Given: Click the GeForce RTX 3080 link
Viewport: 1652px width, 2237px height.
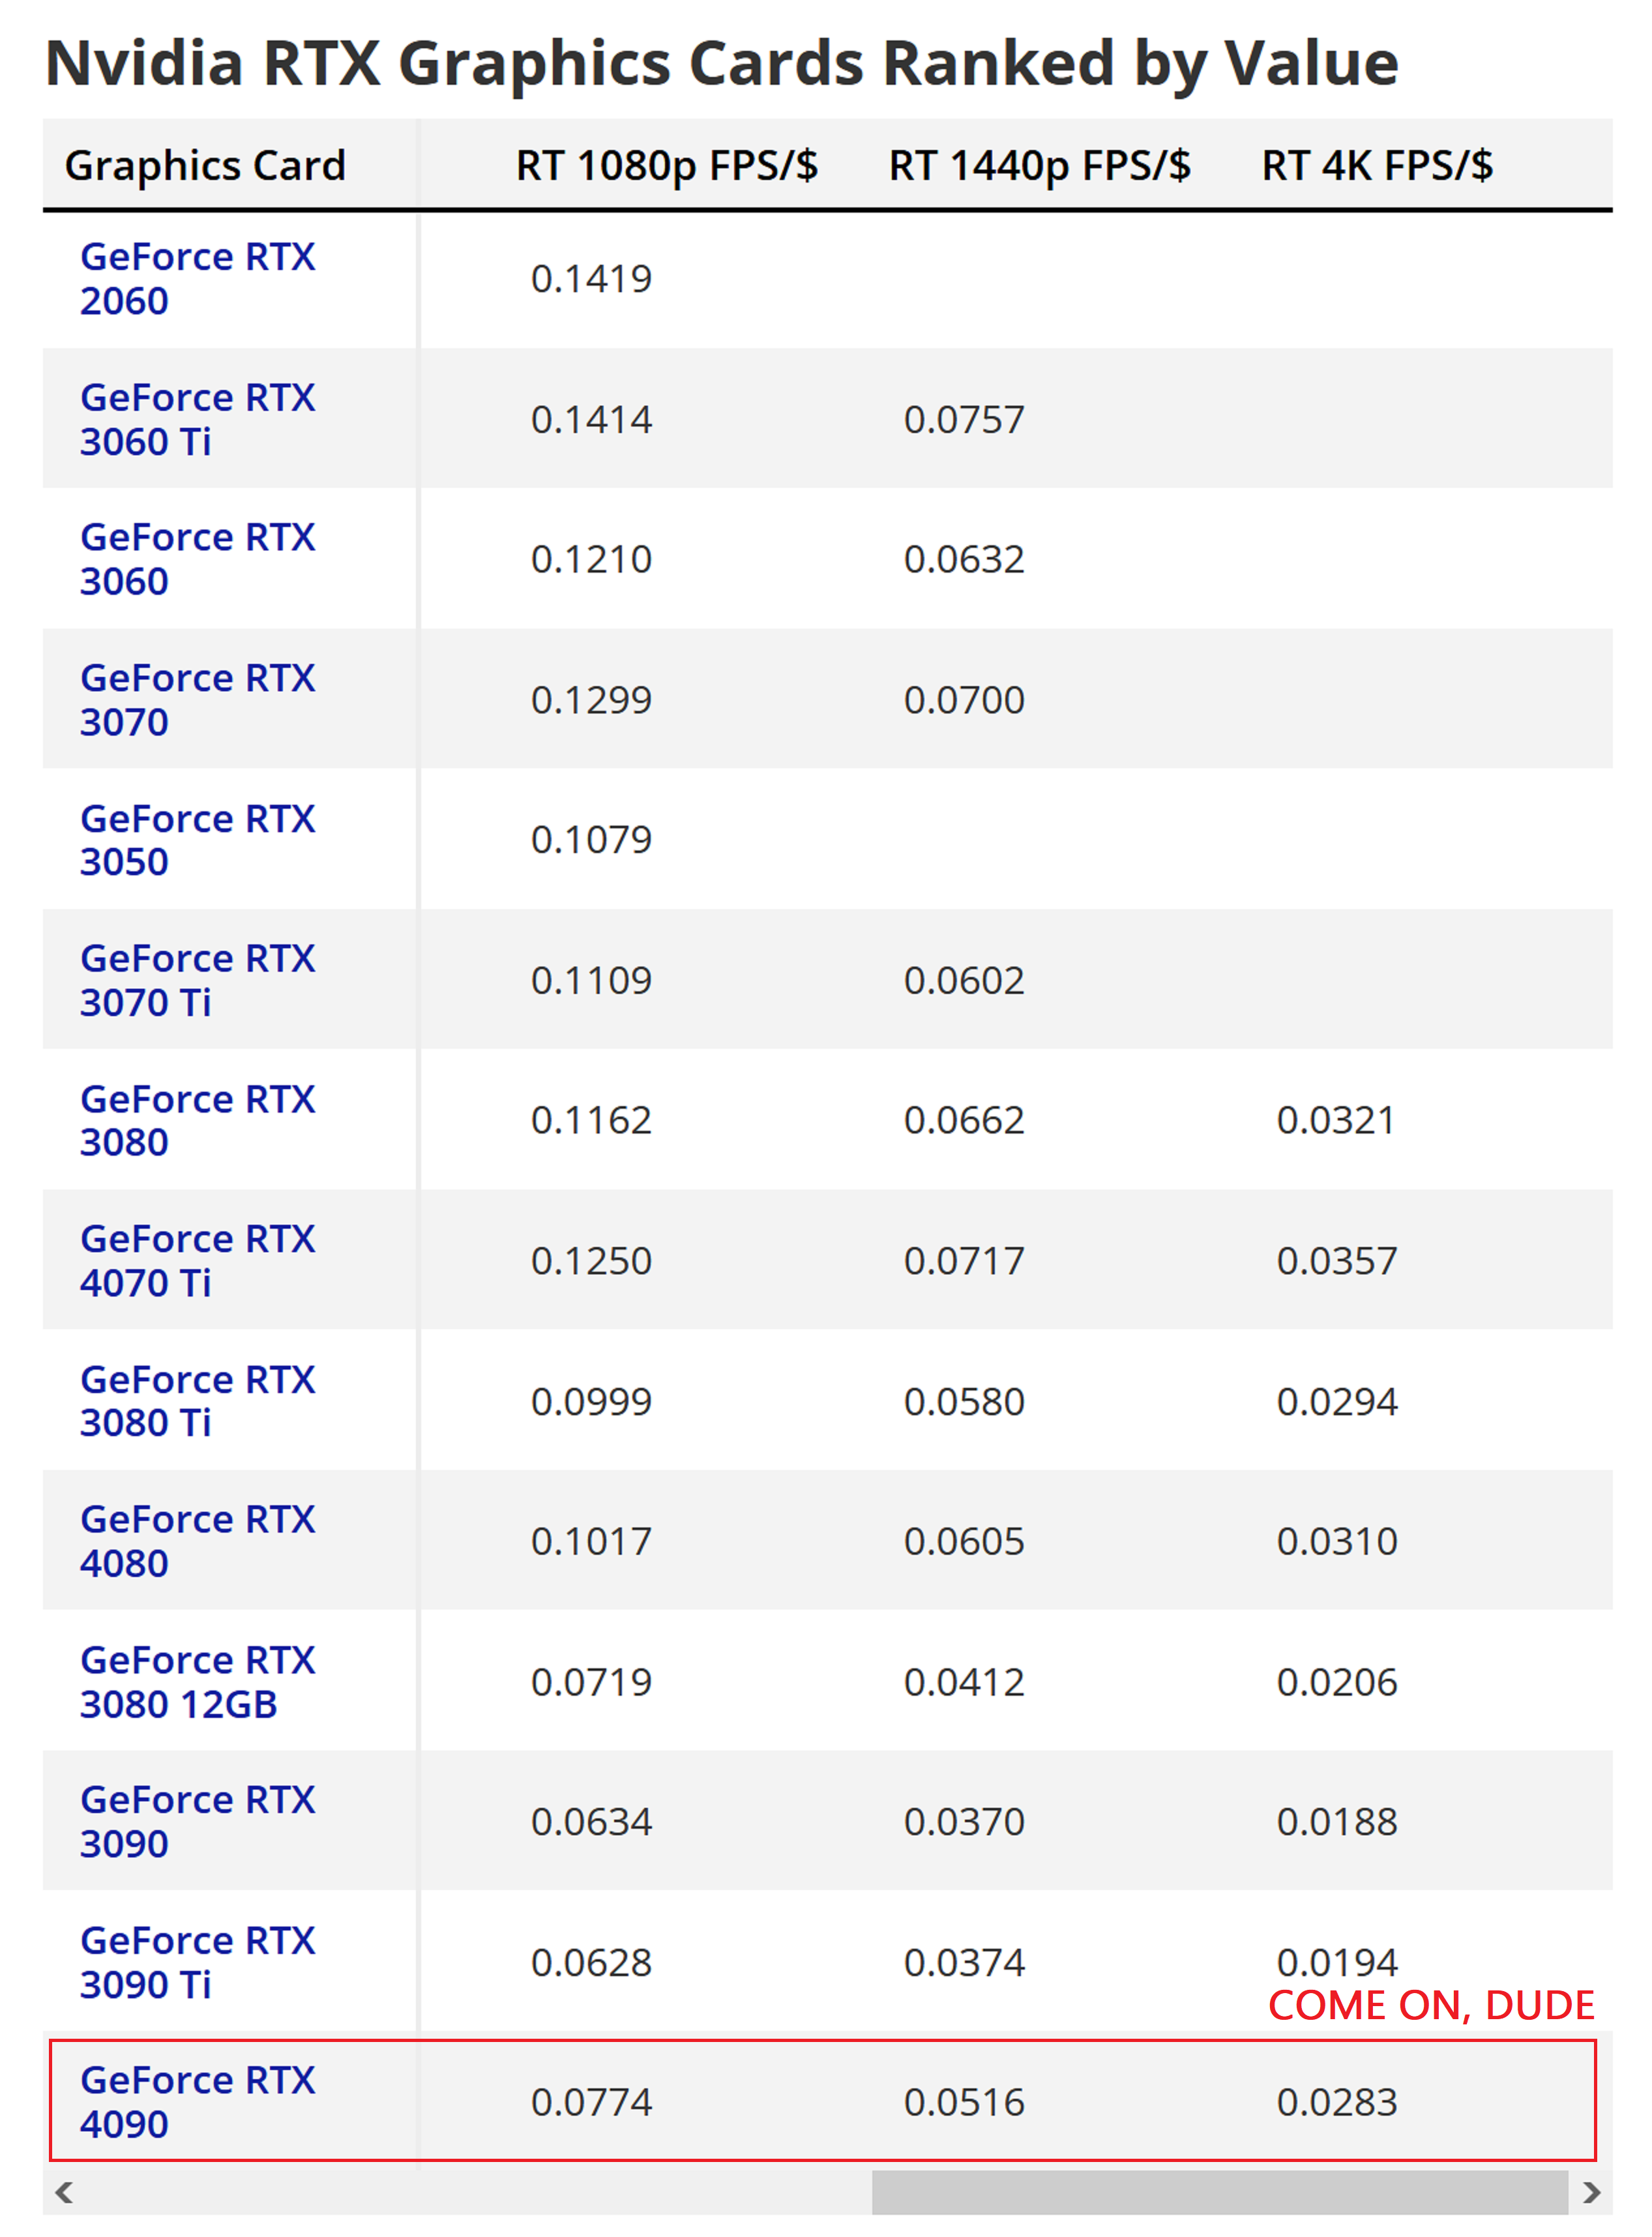Looking at the screenshot, I should coord(197,1120).
